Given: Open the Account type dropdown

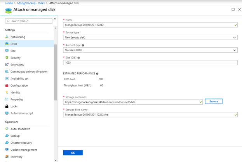Looking at the screenshot, I should pyautogui.click(x=150, y=50).
